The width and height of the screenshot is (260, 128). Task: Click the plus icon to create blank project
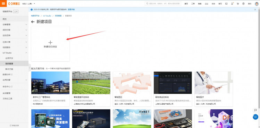tap(50, 42)
